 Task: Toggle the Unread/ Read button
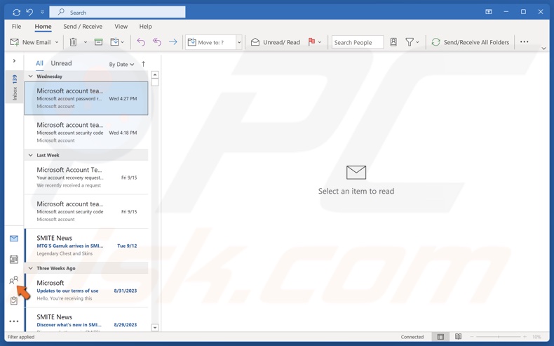click(275, 42)
